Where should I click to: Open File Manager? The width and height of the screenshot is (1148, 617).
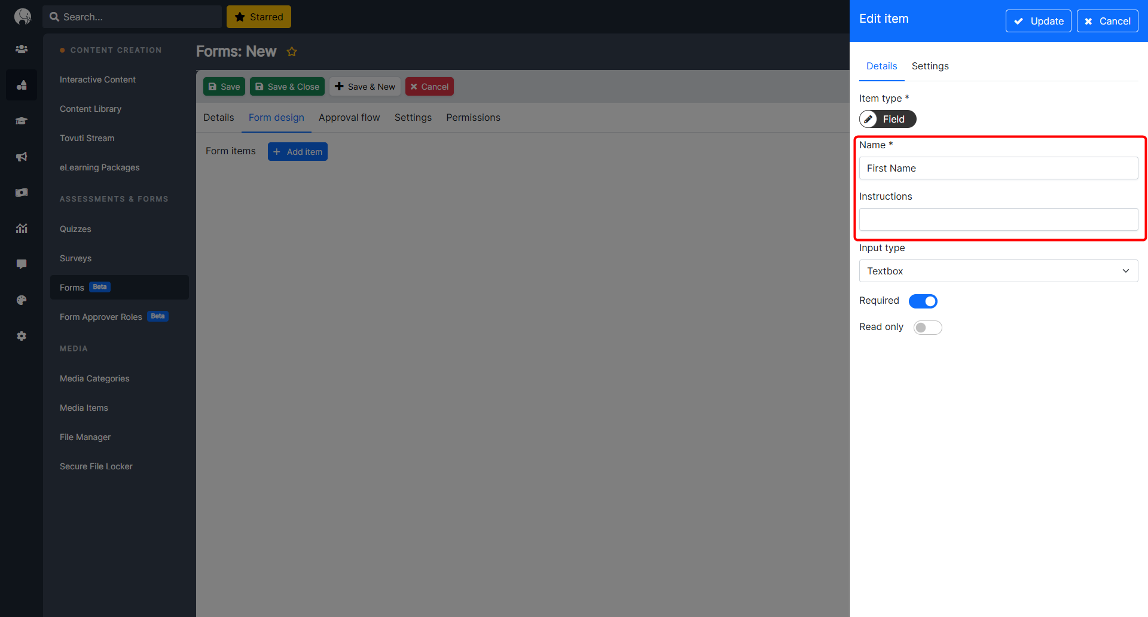tap(85, 437)
